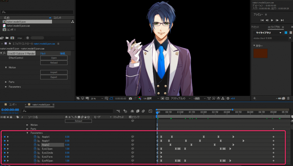The image size is (293, 166).
Task: Click the Export button under Motion
Action: pos(54,77)
